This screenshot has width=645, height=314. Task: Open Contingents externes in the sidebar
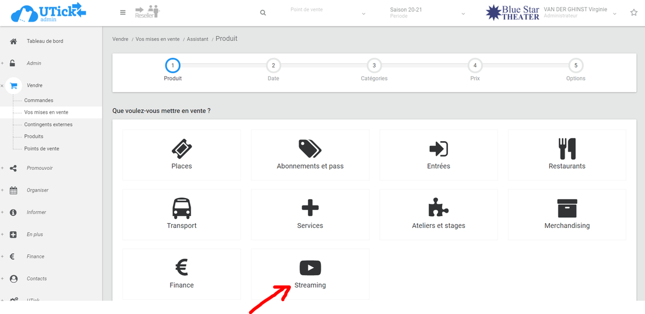[x=48, y=124]
